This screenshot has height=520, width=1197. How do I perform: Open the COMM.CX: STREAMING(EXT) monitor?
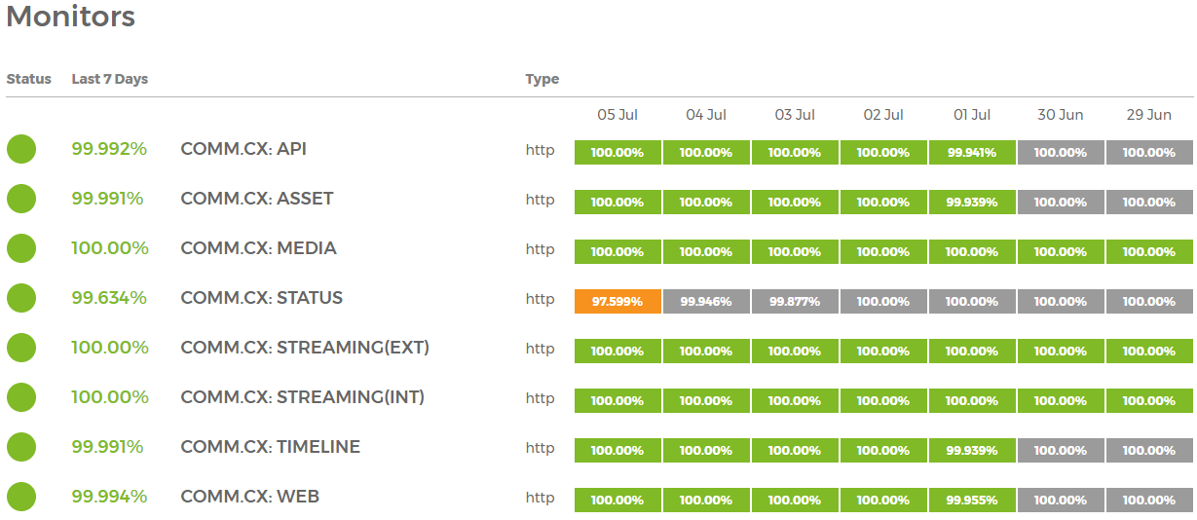pyautogui.click(x=305, y=348)
